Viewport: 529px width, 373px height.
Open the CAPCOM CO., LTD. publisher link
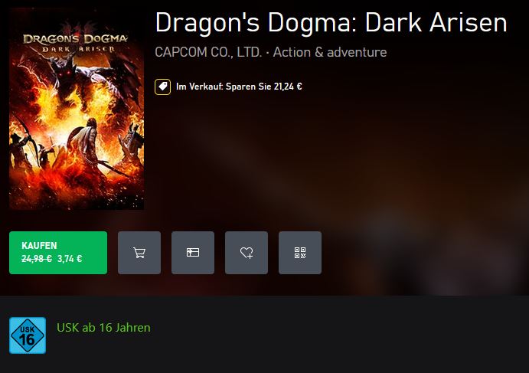tap(208, 52)
